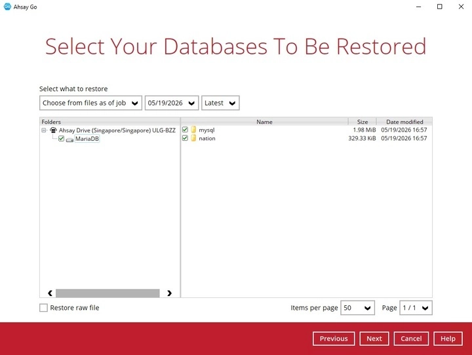Click the 'Select what to restore' label
The image size is (472, 355).
(x=73, y=89)
